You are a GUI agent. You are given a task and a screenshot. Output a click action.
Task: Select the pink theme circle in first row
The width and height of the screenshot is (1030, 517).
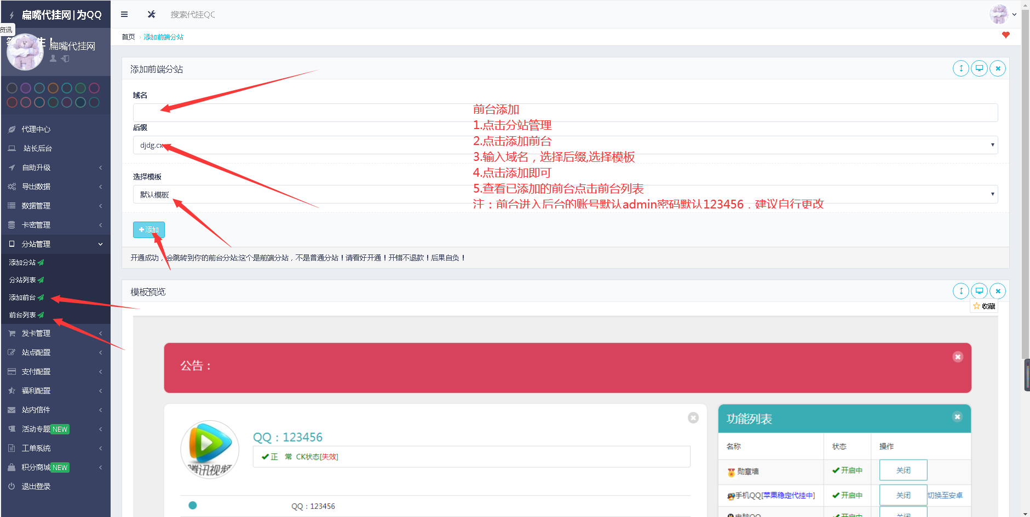pos(94,88)
